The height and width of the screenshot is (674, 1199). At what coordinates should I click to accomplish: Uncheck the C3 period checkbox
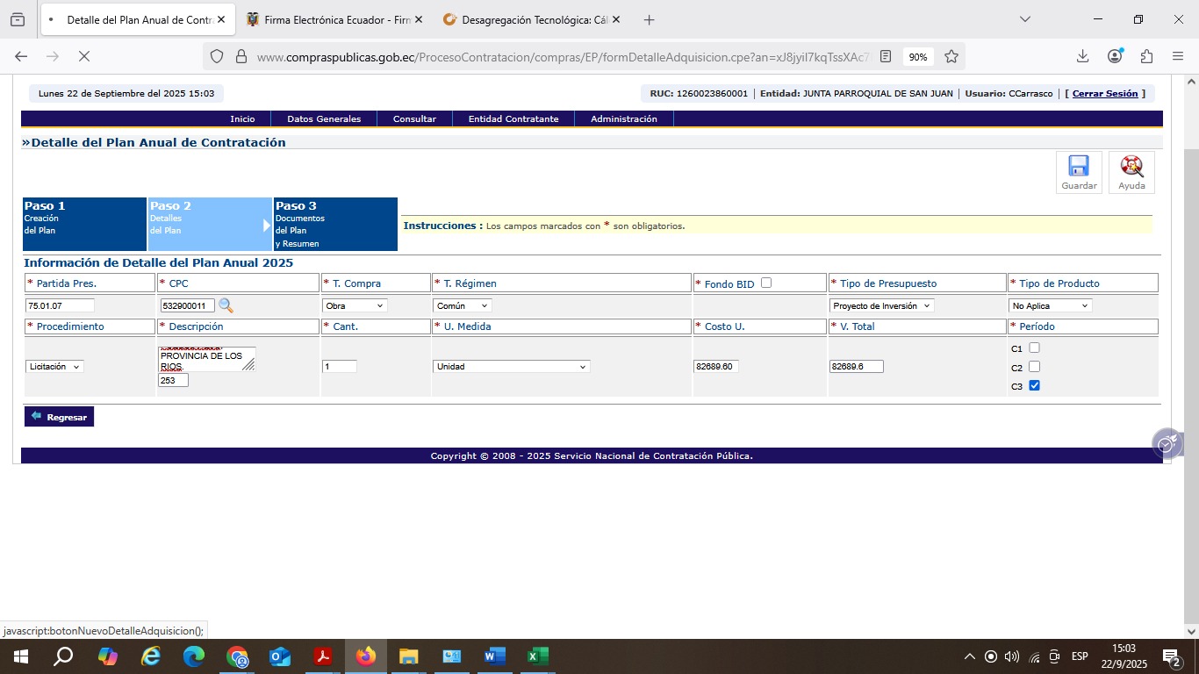click(x=1034, y=385)
